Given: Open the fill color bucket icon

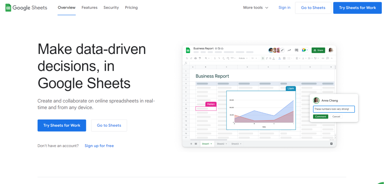Looking at the screenshot, I should (280, 58).
